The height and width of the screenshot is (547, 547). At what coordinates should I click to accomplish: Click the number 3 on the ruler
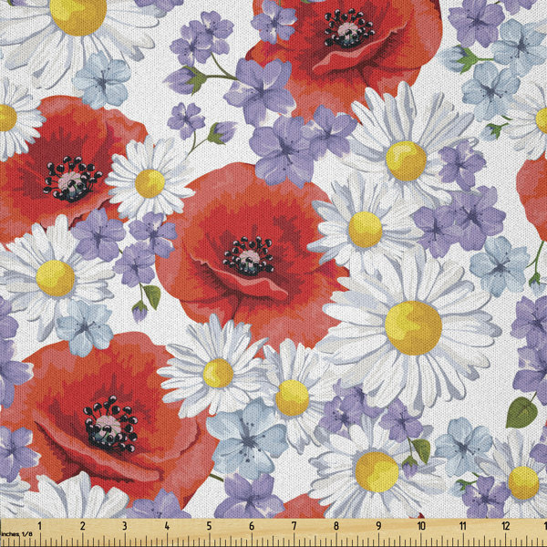click(125, 526)
